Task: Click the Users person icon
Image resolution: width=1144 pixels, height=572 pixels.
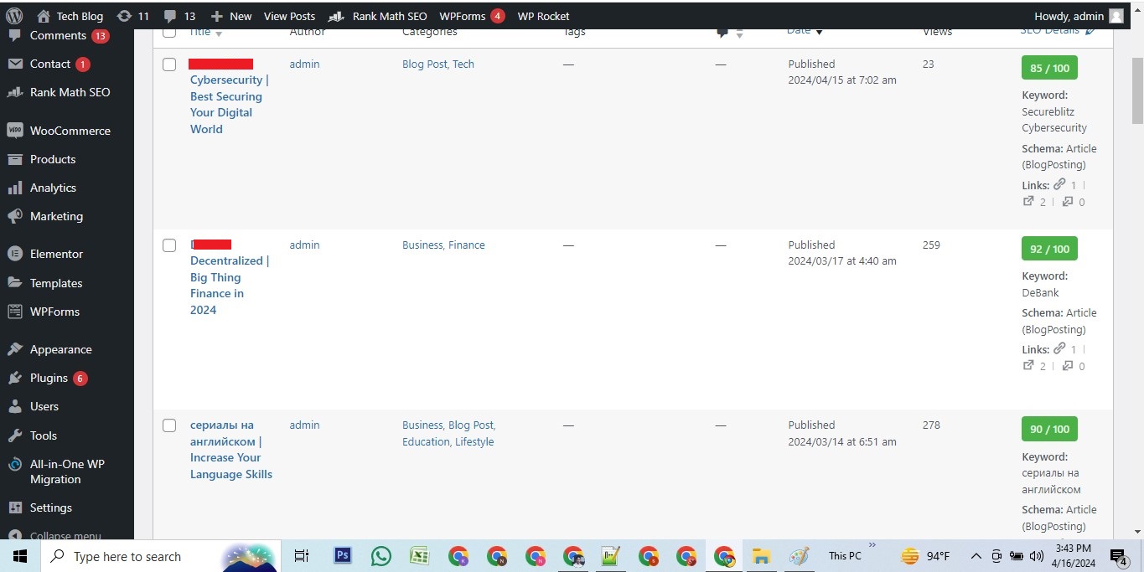Action: [x=14, y=406]
